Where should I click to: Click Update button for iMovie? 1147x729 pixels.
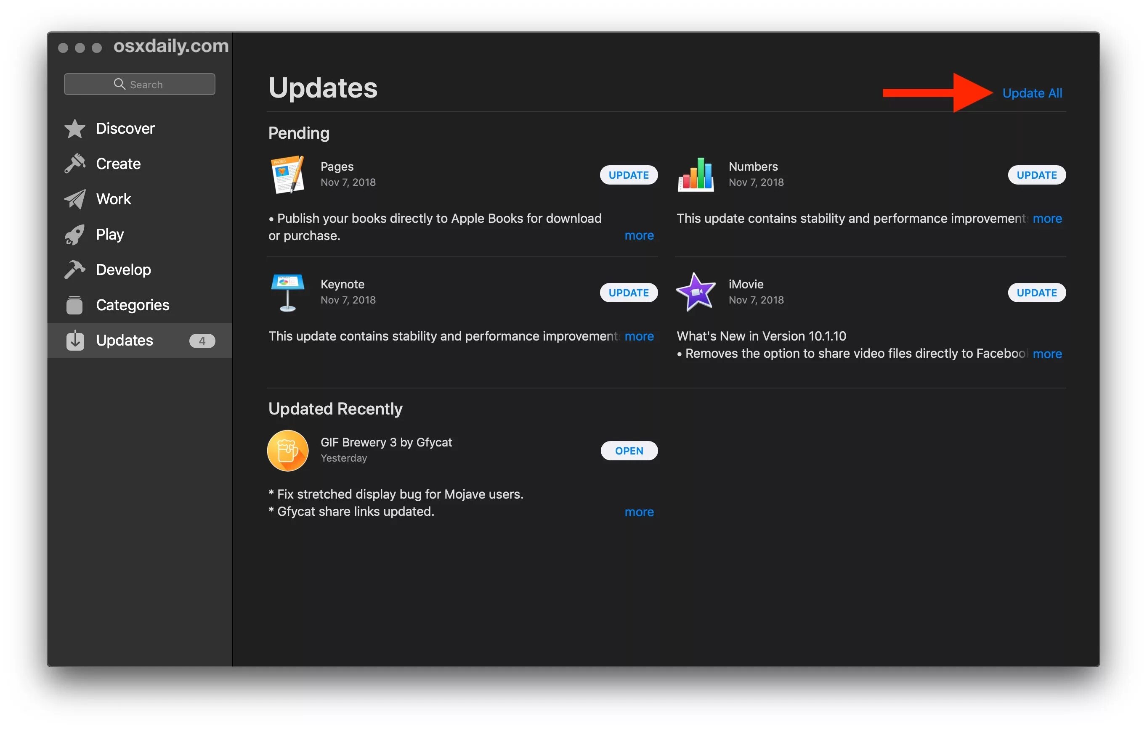1035,292
